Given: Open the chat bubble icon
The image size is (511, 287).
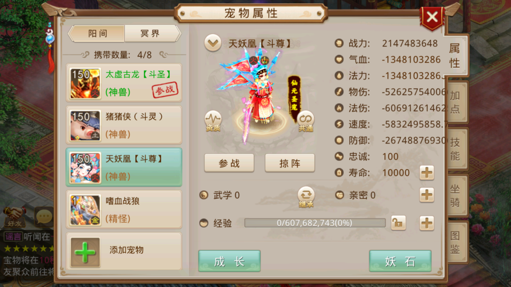Looking at the screenshot, I should click(x=44, y=216).
